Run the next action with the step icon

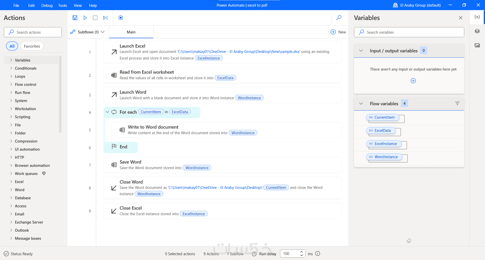pyautogui.click(x=105, y=18)
